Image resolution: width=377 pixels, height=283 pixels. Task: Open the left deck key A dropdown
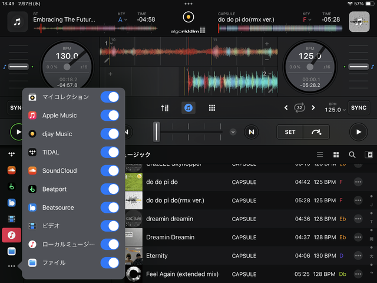click(x=123, y=19)
